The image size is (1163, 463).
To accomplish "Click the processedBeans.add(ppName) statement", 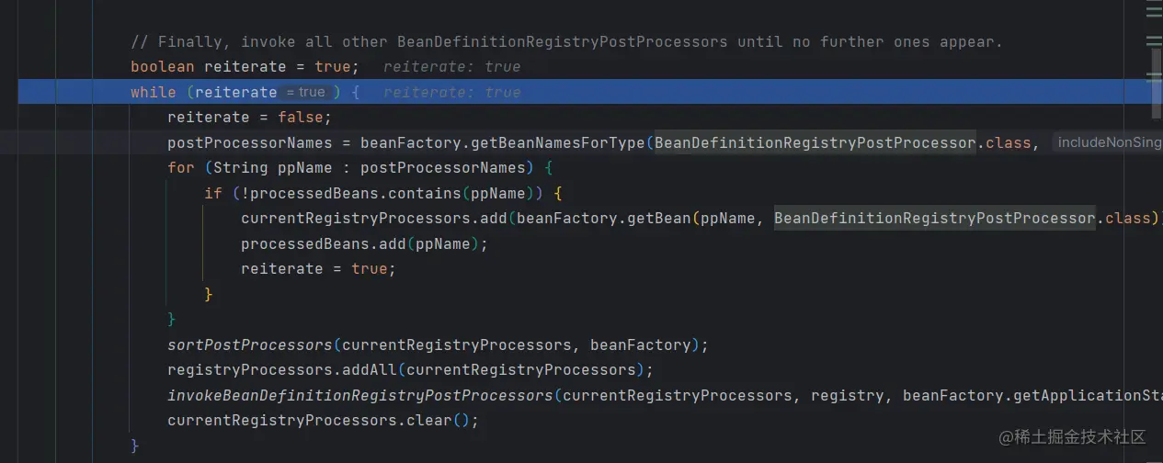I will pyautogui.click(x=364, y=243).
